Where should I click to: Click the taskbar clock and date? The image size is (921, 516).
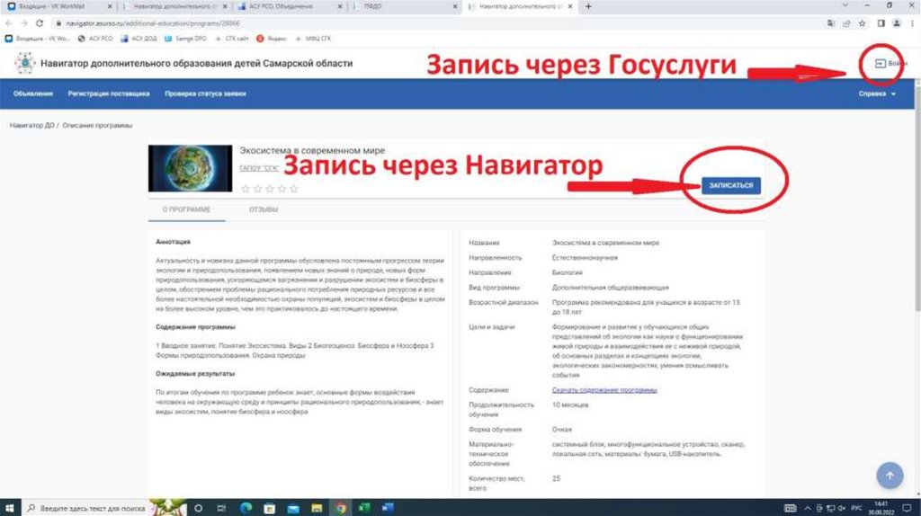click(x=881, y=508)
